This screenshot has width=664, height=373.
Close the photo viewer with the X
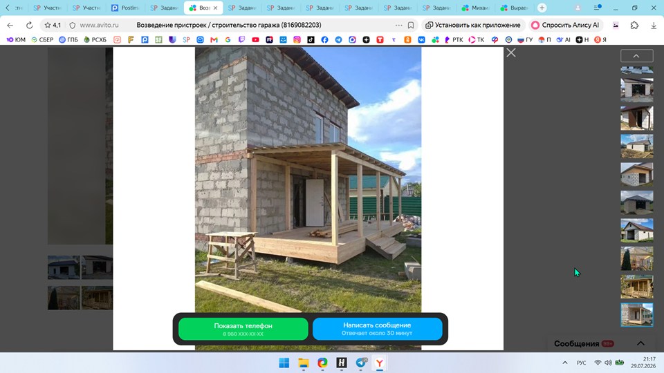click(511, 53)
